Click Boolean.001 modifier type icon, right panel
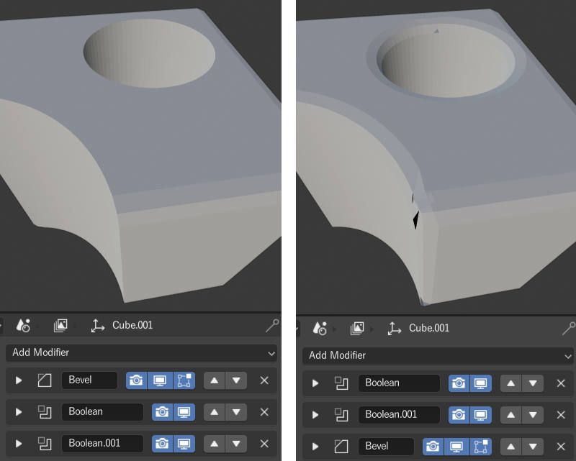The width and height of the screenshot is (576, 461). [341, 415]
